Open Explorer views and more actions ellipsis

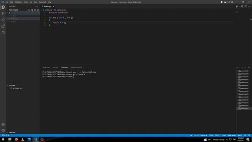pyautogui.click(x=37, y=6)
